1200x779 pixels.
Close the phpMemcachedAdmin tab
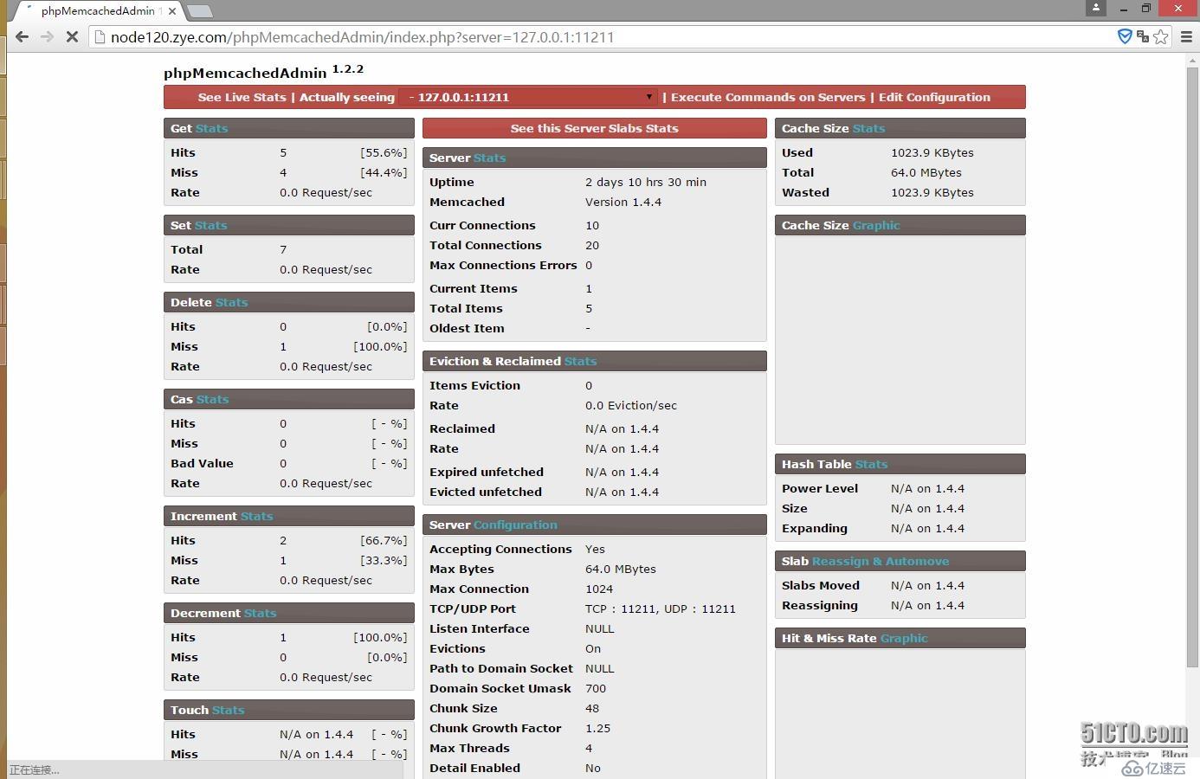(172, 11)
